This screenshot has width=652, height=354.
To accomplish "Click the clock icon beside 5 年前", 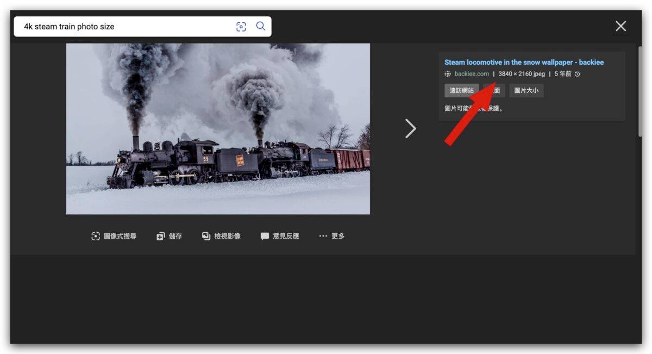I will click(x=577, y=74).
